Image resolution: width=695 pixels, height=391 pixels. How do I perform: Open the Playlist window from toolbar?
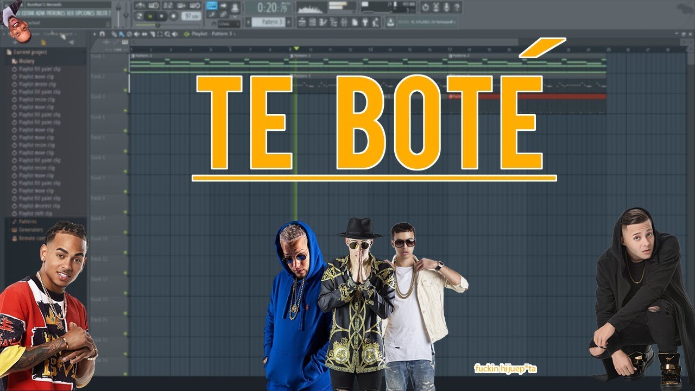tap(302, 22)
